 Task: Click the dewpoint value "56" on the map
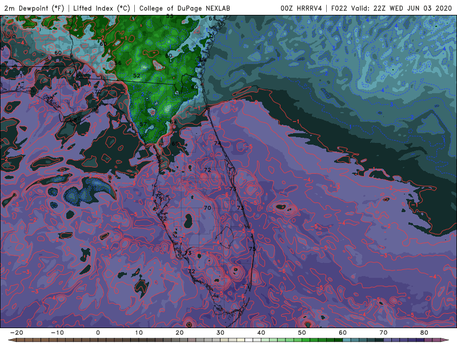[x=118, y=63]
